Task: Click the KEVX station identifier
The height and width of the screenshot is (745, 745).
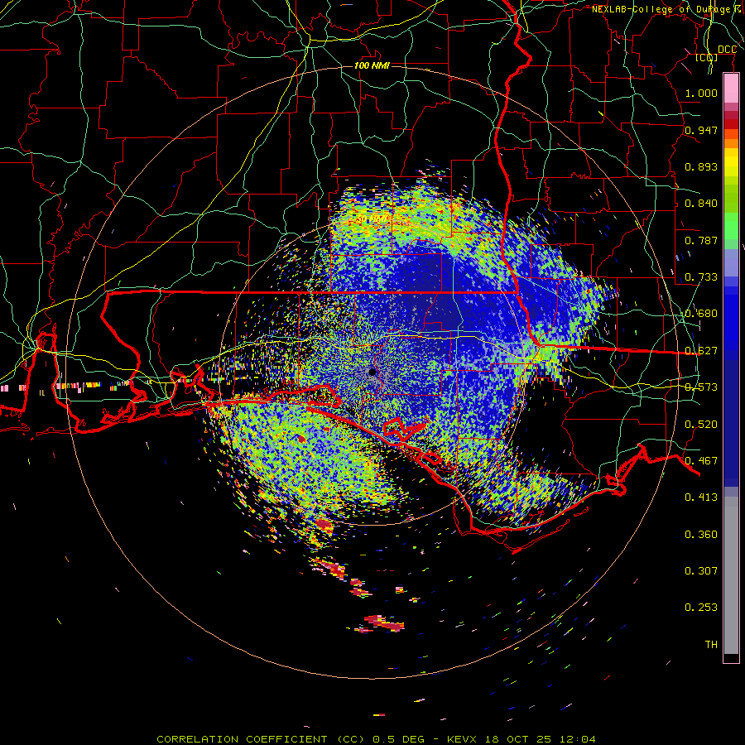Action: point(464,739)
